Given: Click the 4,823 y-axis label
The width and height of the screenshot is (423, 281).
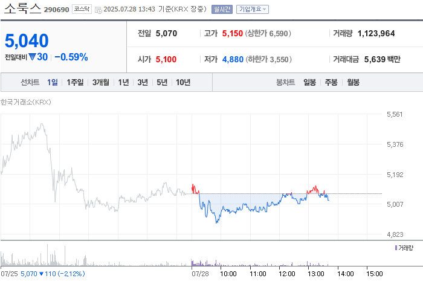Looking at the screenshot, I should click(x=395, y=234).
